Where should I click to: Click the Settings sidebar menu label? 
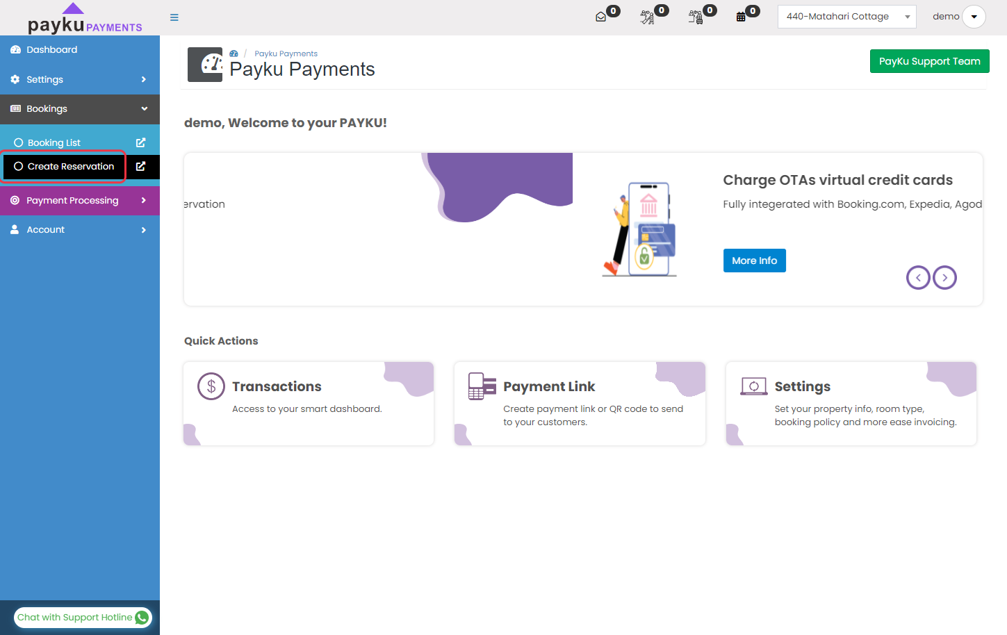(x=44, y=80)
